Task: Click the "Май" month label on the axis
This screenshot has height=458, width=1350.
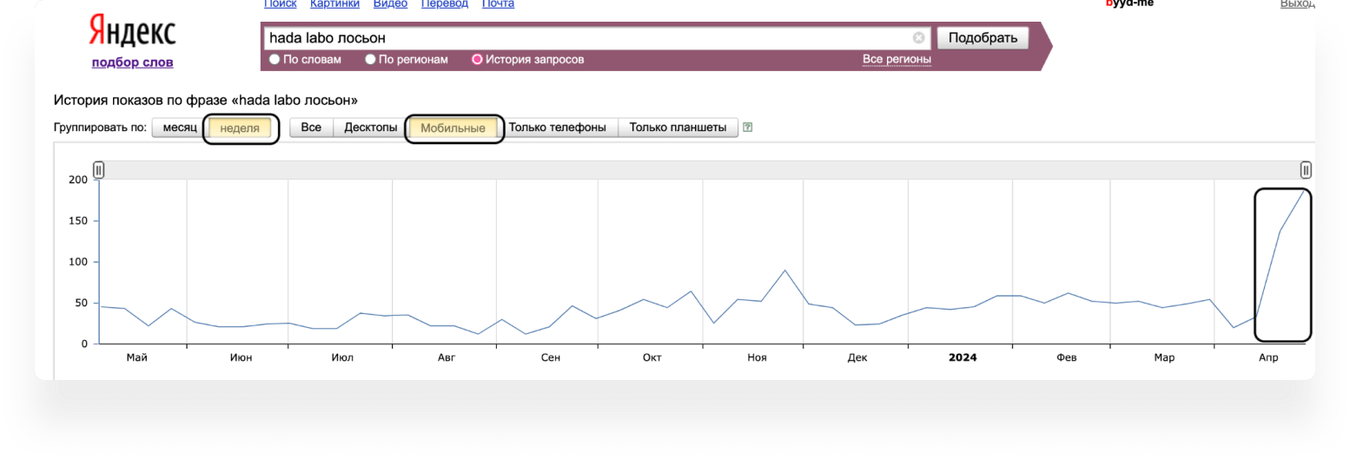Action: pos(136,357)
